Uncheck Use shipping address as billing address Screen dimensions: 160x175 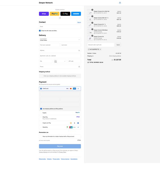41,109
